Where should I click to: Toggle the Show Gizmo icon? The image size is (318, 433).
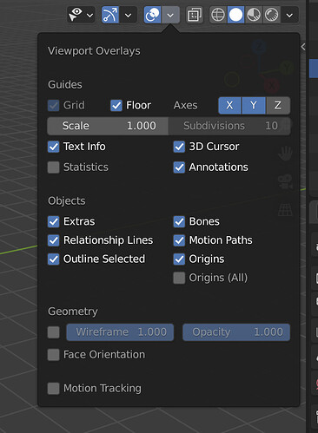[110, 15]
